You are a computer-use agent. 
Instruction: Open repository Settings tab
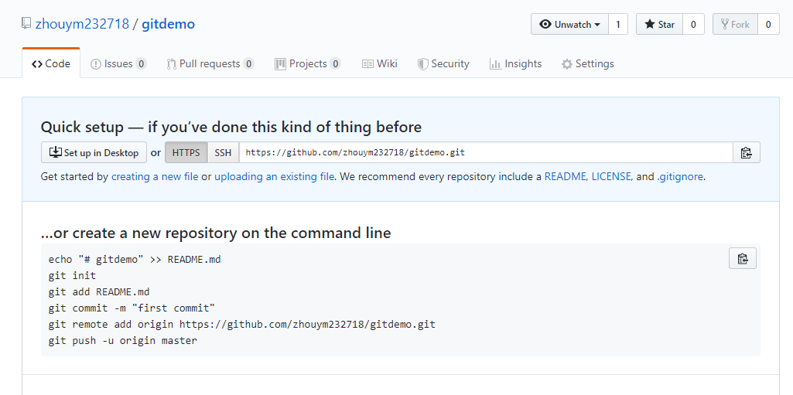(x=588, y=63)
